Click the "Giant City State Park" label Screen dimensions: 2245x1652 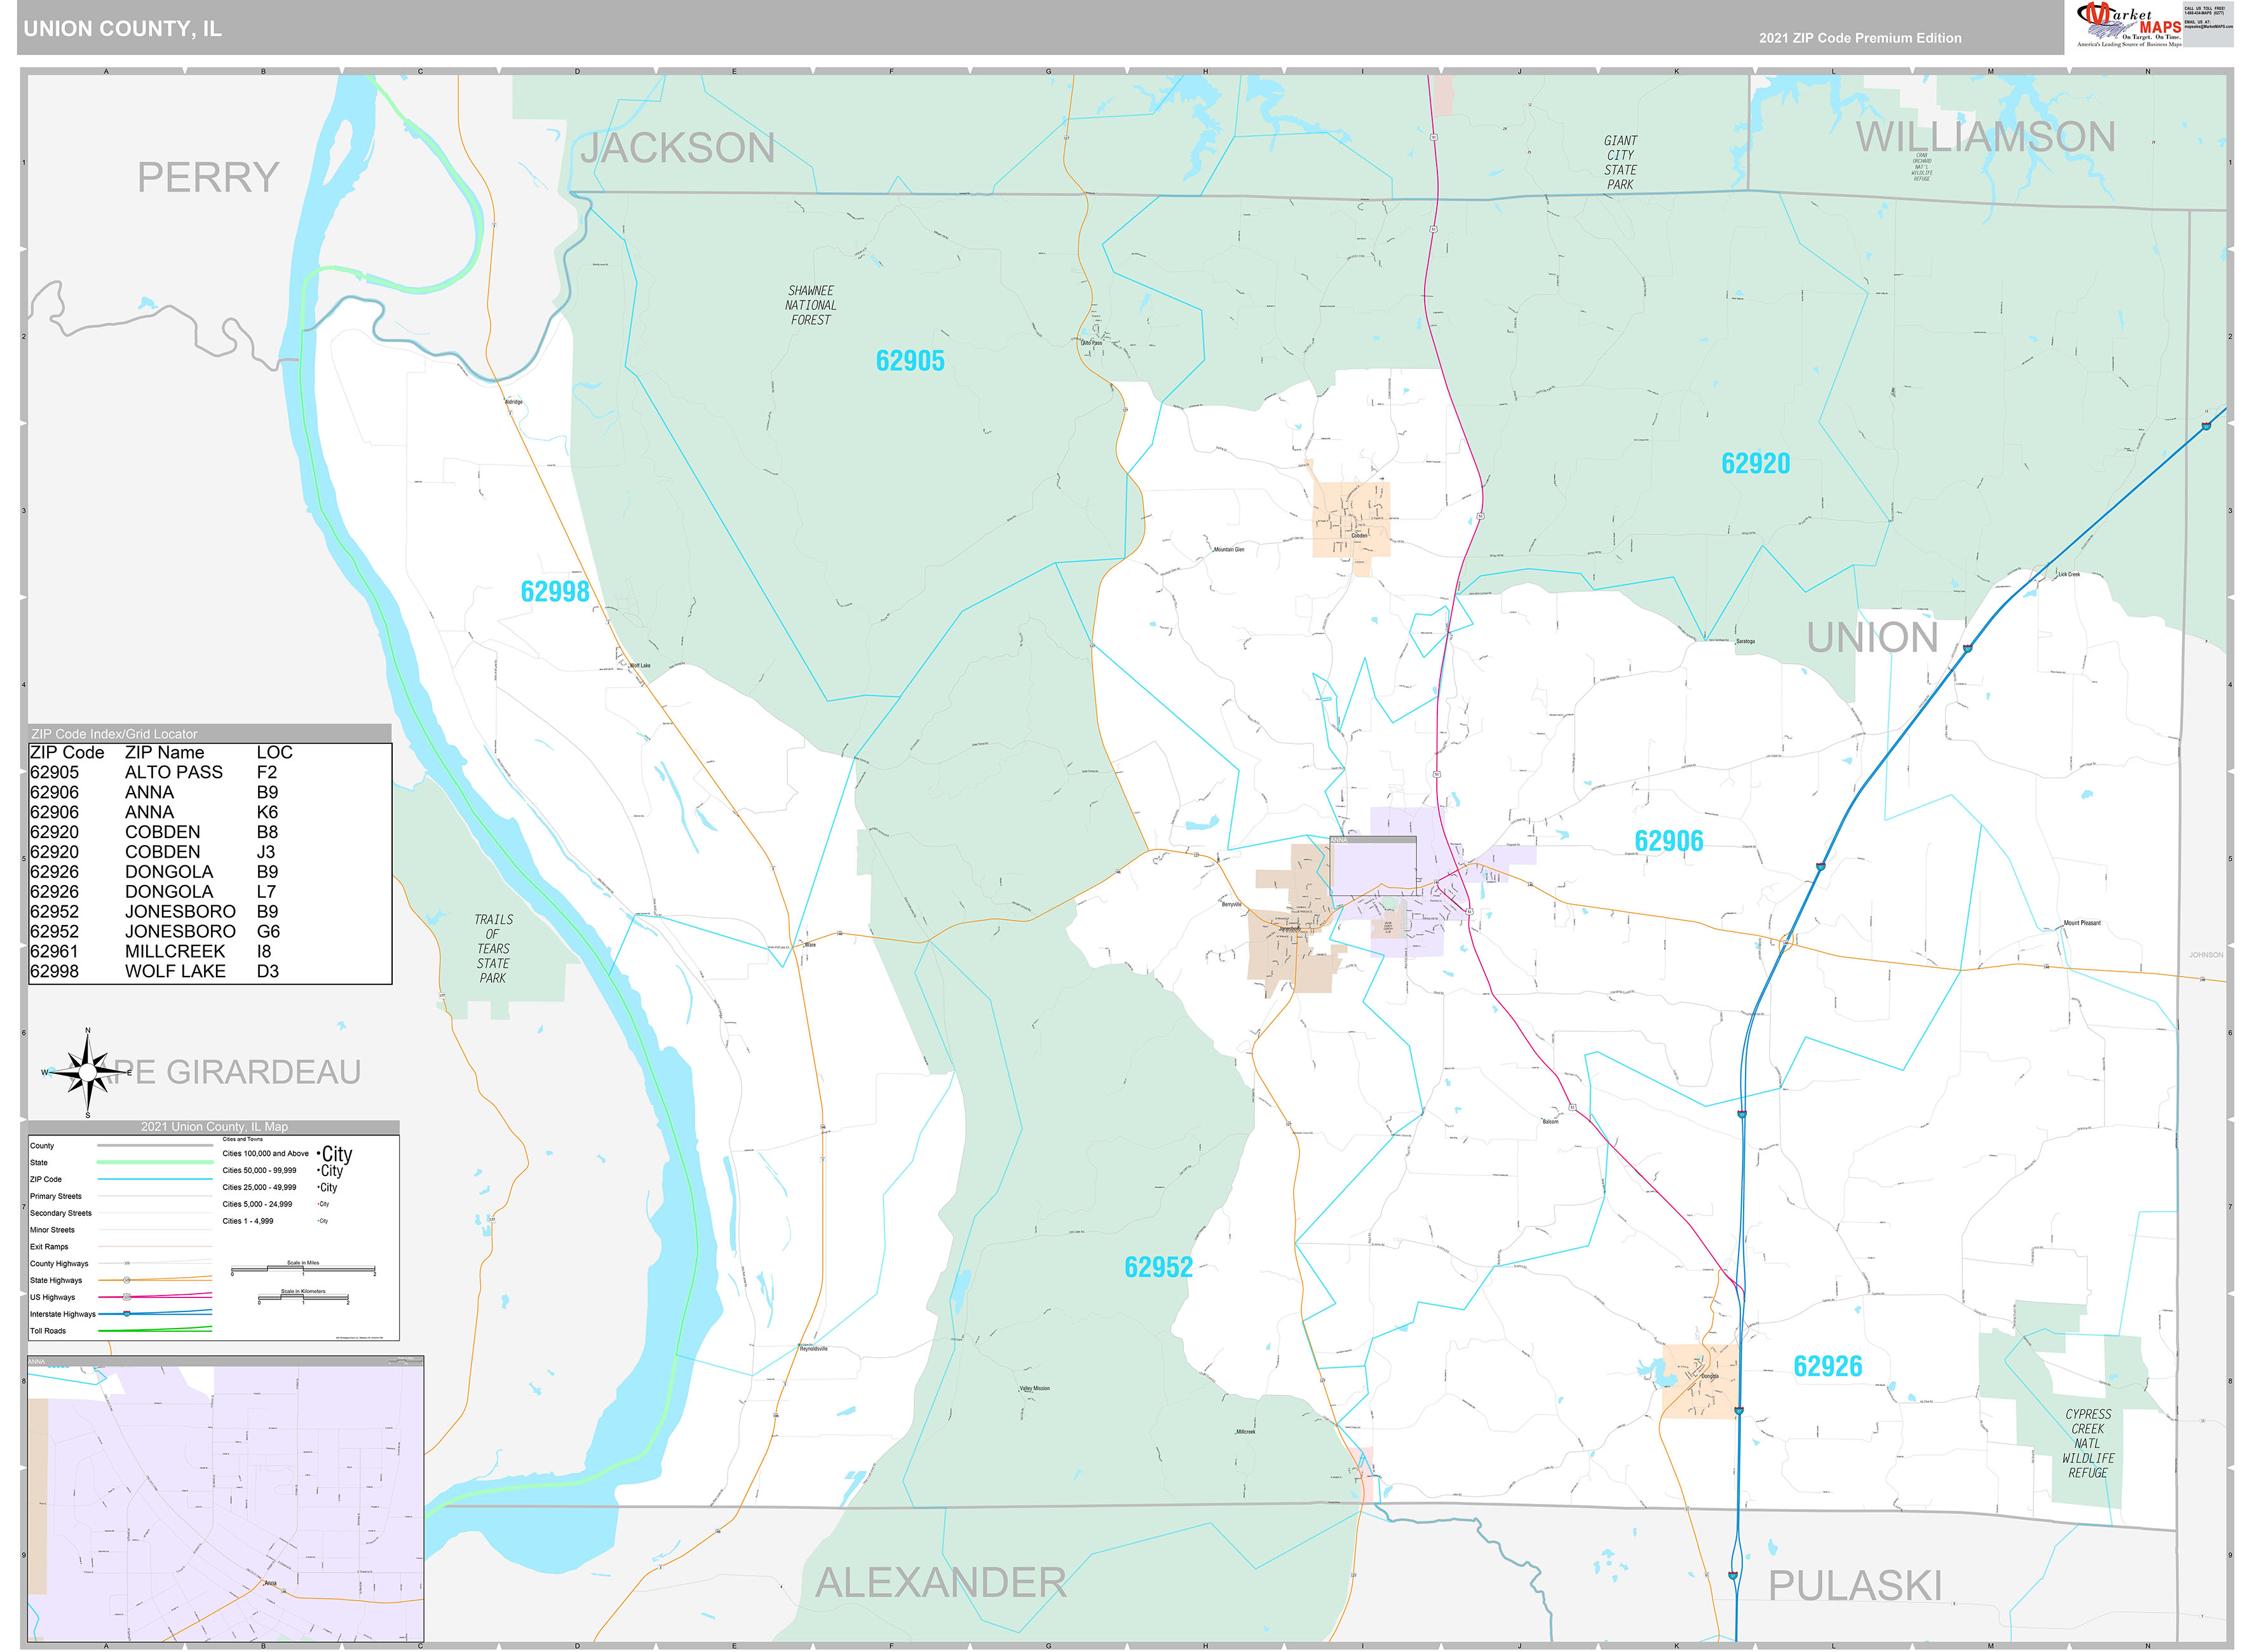point(1620,163)
